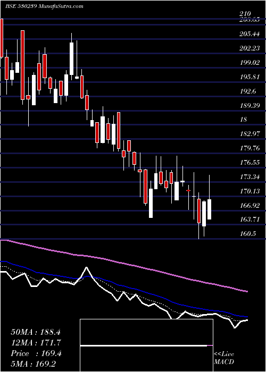266x372 pixels.
Task: Click the 205.44 price axis label
Action: tap(250, 34)
